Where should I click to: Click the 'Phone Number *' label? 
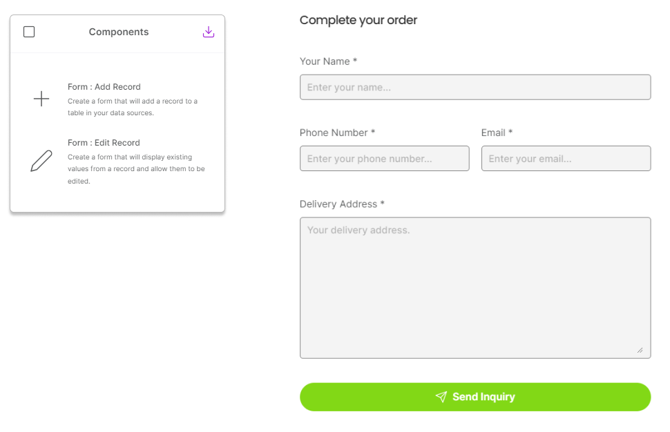[x=337, y=132]
